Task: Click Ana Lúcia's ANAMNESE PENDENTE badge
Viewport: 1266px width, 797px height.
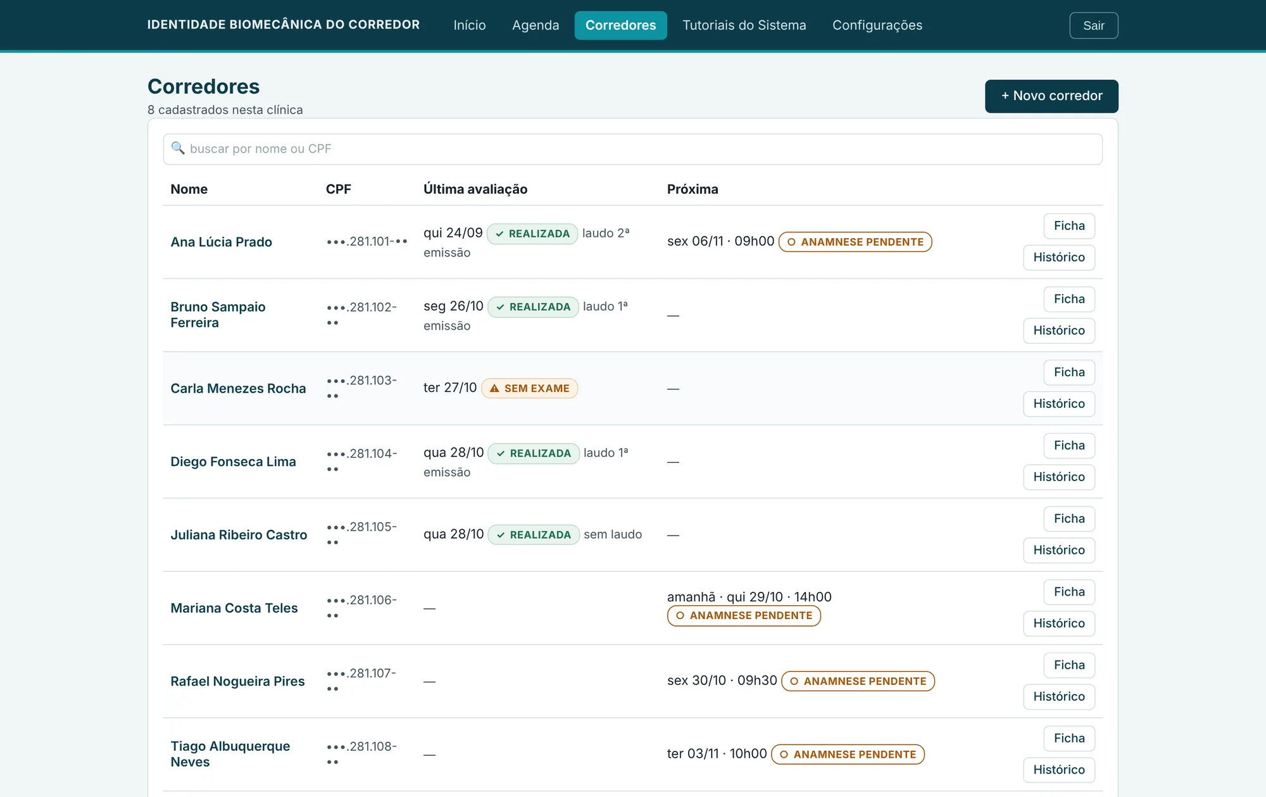Action: coord(855,242)
